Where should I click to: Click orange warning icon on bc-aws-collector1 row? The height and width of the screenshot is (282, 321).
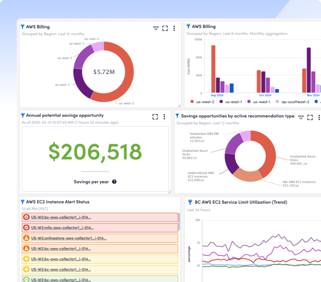(x=26, y=248)
